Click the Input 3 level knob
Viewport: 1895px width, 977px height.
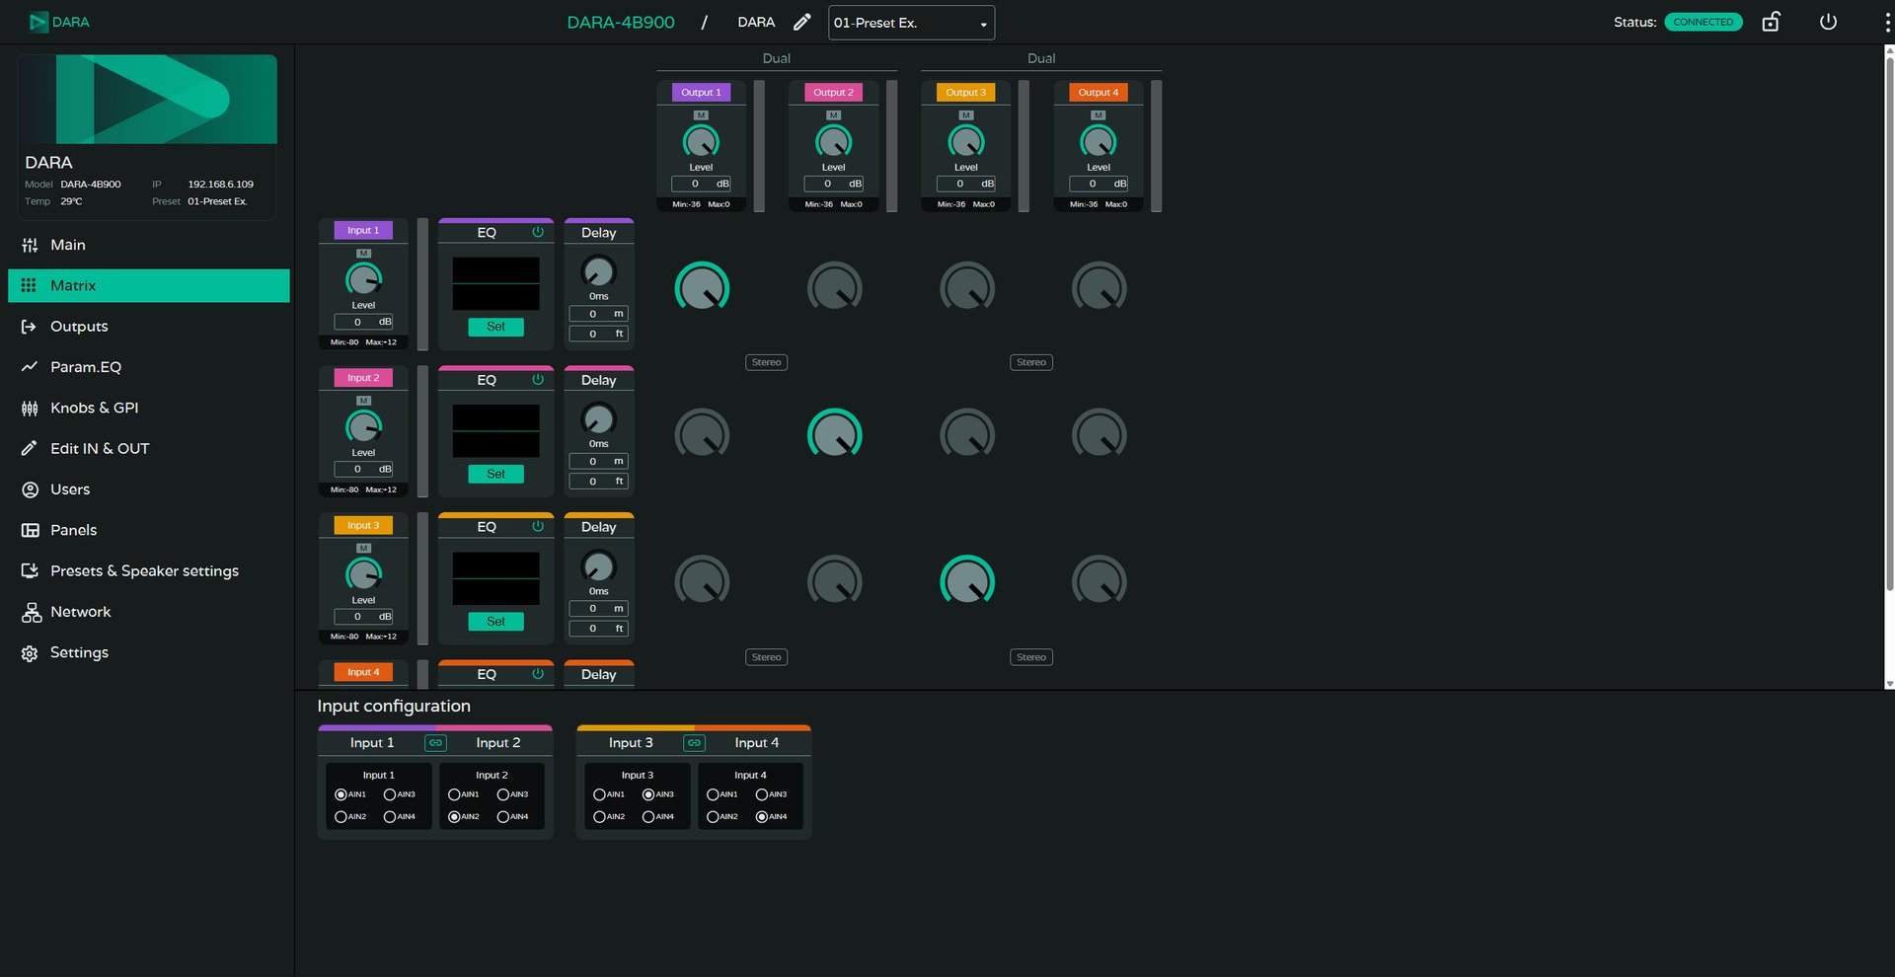point(363,574)
